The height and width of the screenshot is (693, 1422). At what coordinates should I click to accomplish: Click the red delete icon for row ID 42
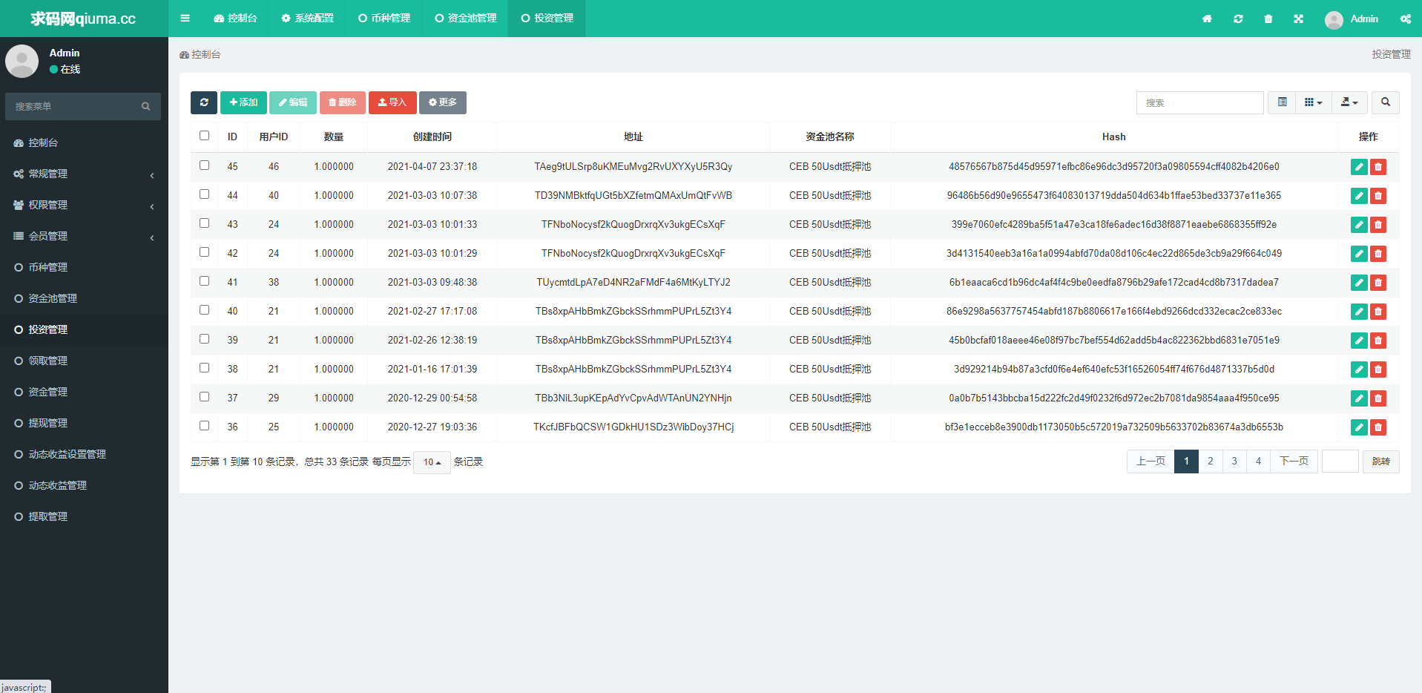[1378, 254]
